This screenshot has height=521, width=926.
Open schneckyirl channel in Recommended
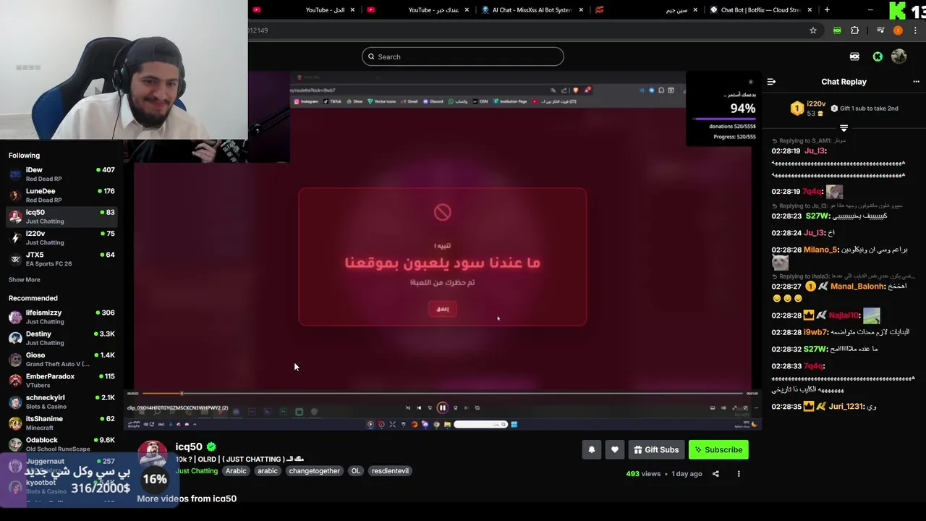pyautogui.click(x=61, y=402)
